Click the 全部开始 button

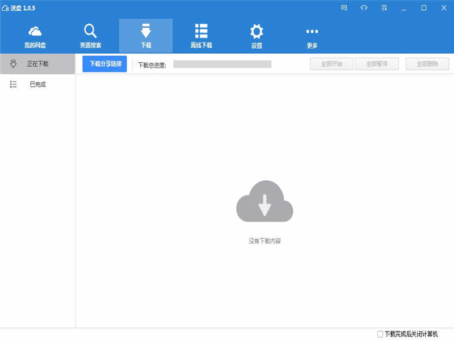pos(331,64)
